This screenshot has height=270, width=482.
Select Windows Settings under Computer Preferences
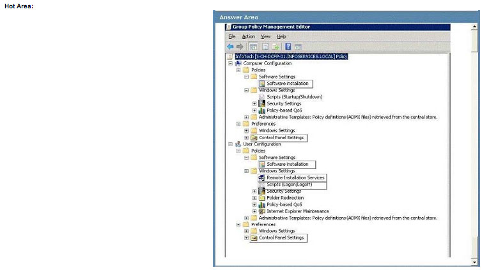pos(277,131)
